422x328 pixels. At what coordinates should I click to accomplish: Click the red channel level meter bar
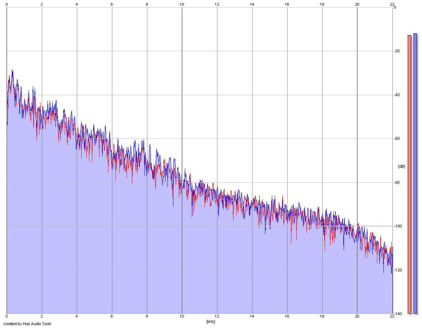click(409, 174)
